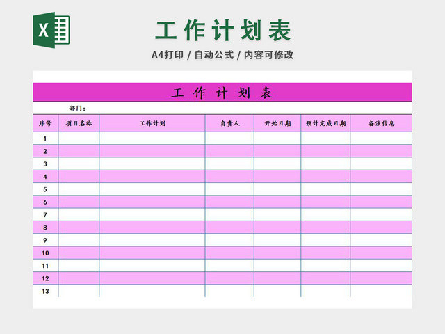
Task: Click the 备注信息 cell in row 6
Action: coord(381,202)
